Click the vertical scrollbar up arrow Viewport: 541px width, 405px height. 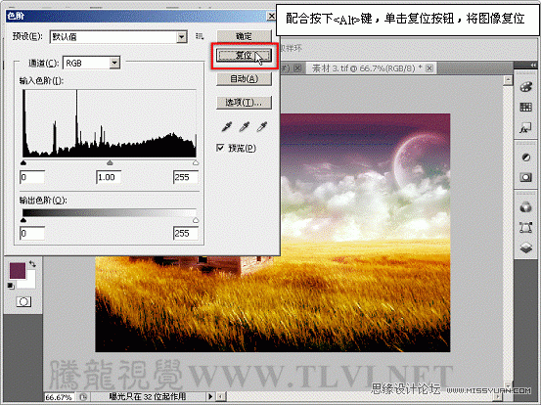click(508, 80)
